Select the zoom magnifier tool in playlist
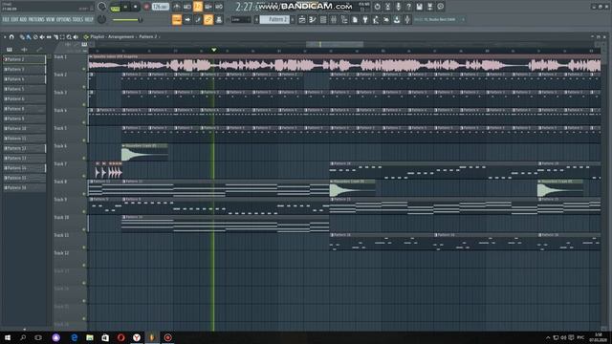 [x=69, y=37]
